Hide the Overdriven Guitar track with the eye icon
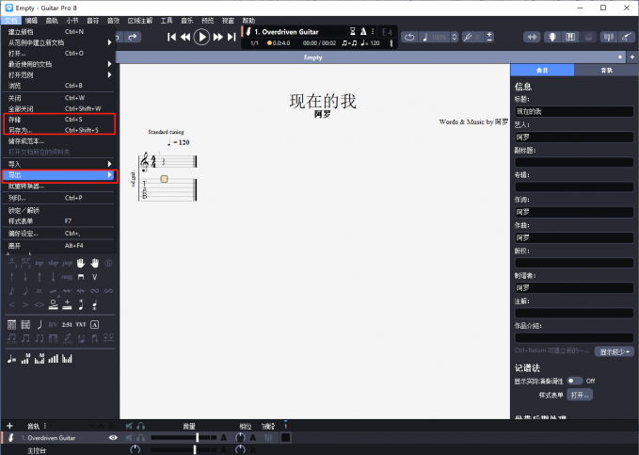Viewport: 639px width, 455px height. 113,438
